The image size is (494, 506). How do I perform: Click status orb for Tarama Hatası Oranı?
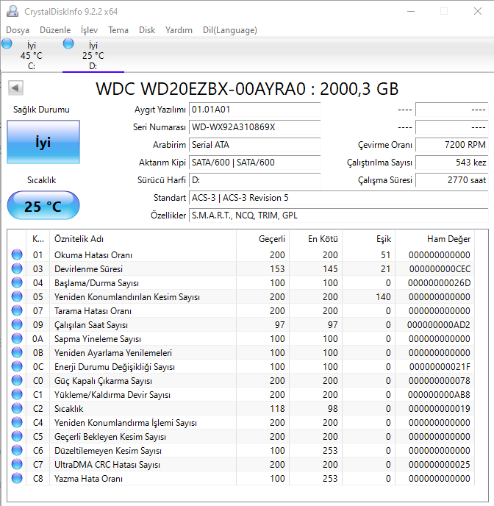(17, 310)
